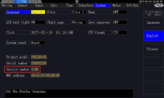164x98 pixels.
Task: Select the clock hour field
Action: (x=57, y=33)
